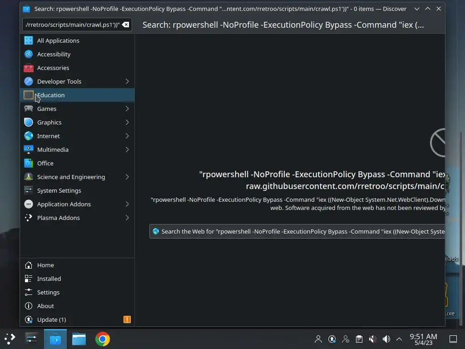Screen dimensions: 465x349
Task: Open Discover Settings page
Action: click(x=77, y=292)
